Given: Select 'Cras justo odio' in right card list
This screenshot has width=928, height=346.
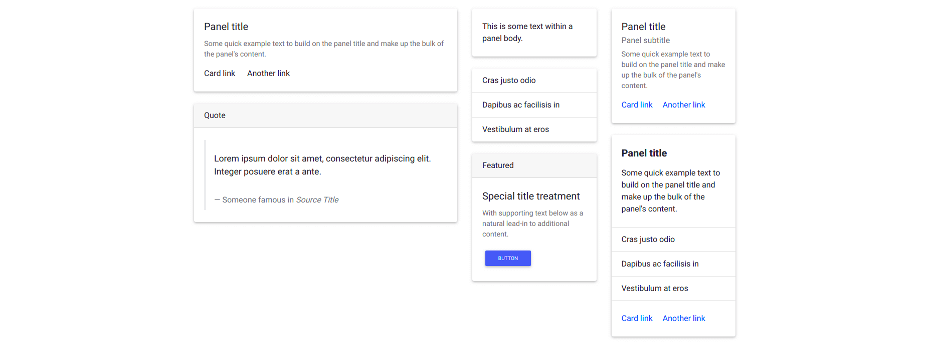Looking at the screenshot, I should [x=673, y=239].
